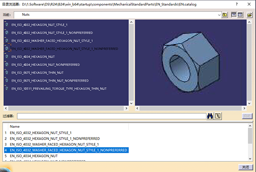Click icon of EN_ISO_8675_HEXAGON_THIN_NUT in upper panel
This screenshot has height=172, width=256.
click(x=6, y=72)
